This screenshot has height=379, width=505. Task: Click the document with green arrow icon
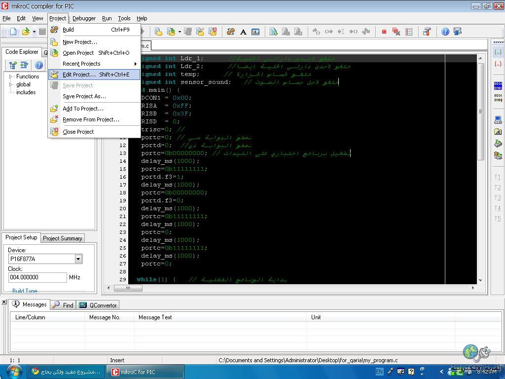(273, 31)
